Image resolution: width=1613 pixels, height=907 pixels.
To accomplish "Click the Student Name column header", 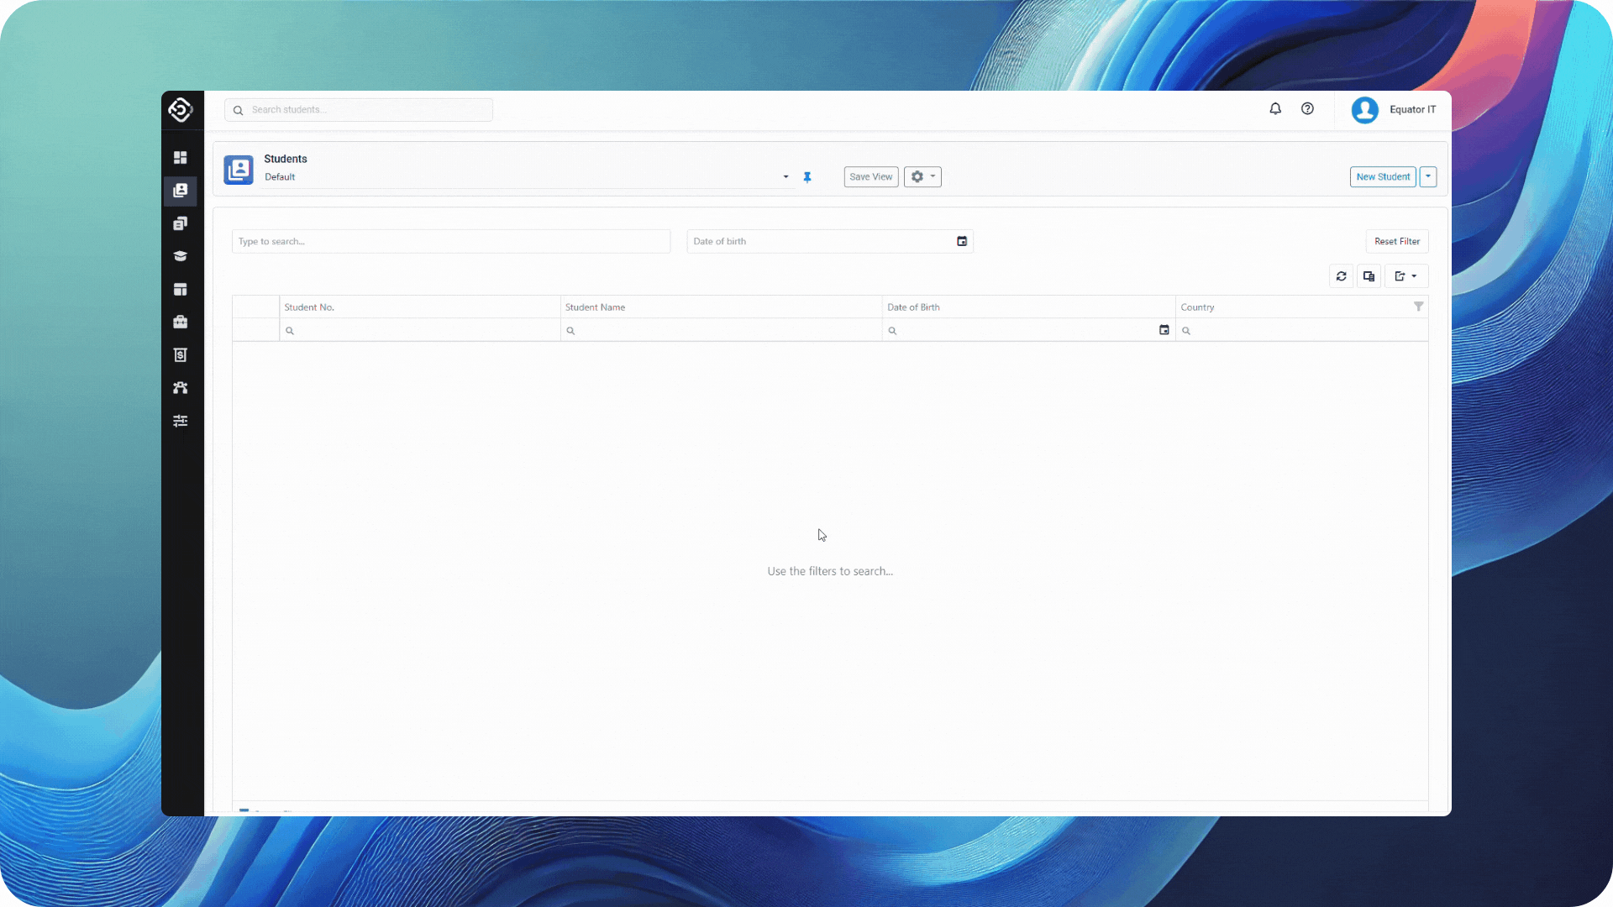I will [595, 307].
